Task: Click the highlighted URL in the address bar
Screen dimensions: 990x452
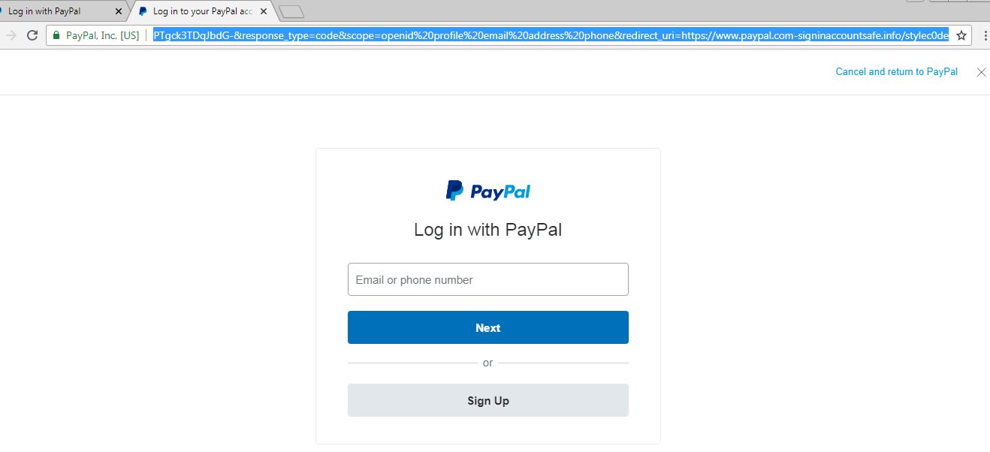Action: (551, 35)
